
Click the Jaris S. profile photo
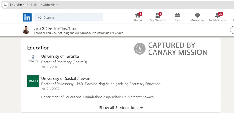(x=26, y=30)
